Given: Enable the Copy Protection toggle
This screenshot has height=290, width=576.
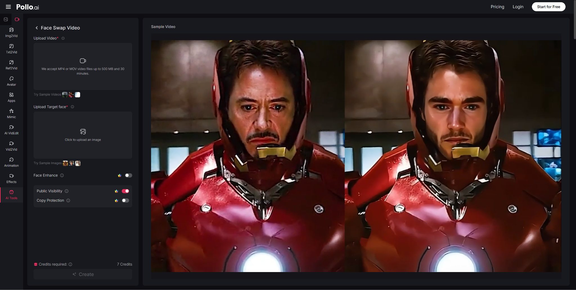Looking at the screenshot, I should coord(125,201).
